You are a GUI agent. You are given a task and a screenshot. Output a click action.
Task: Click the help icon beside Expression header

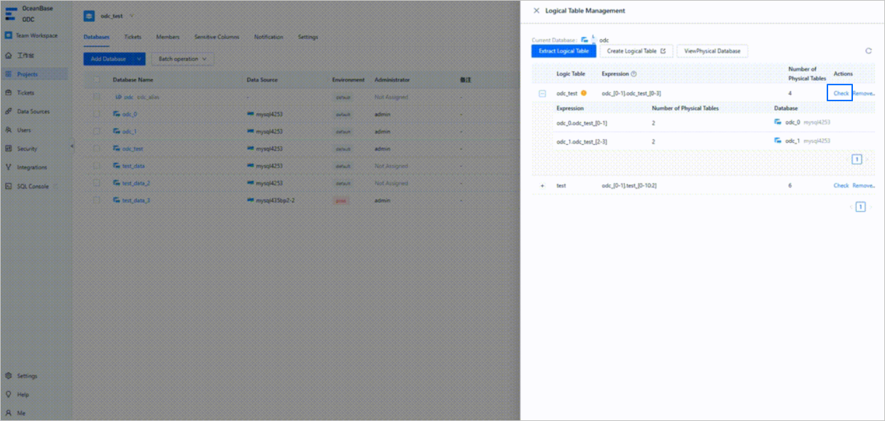pyautogui.click(x=633, y=74)
